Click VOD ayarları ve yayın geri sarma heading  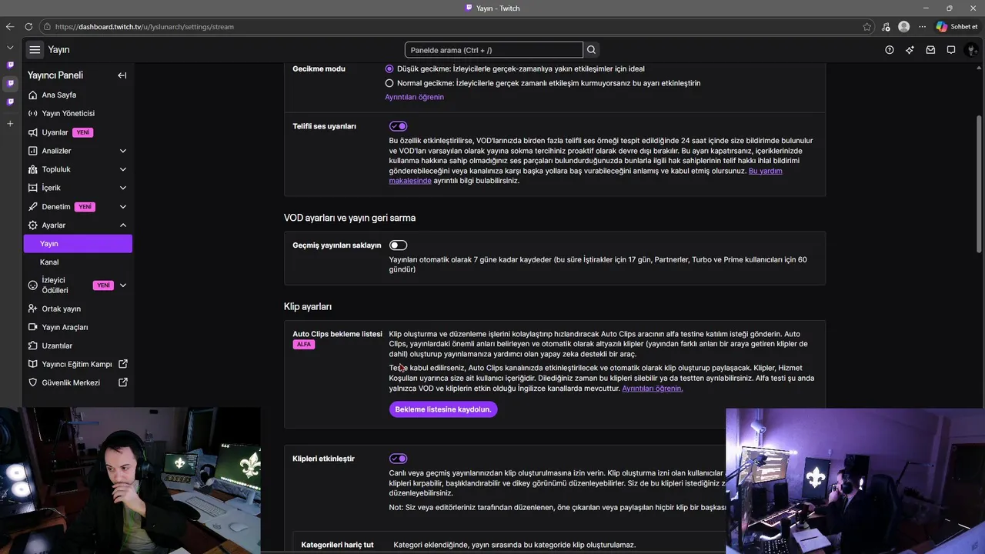click(349, 218)
